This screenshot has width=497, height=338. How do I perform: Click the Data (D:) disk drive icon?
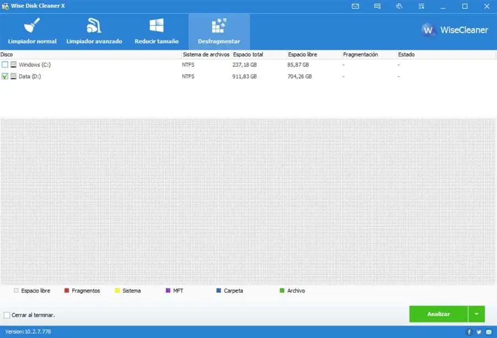(13, 76)
